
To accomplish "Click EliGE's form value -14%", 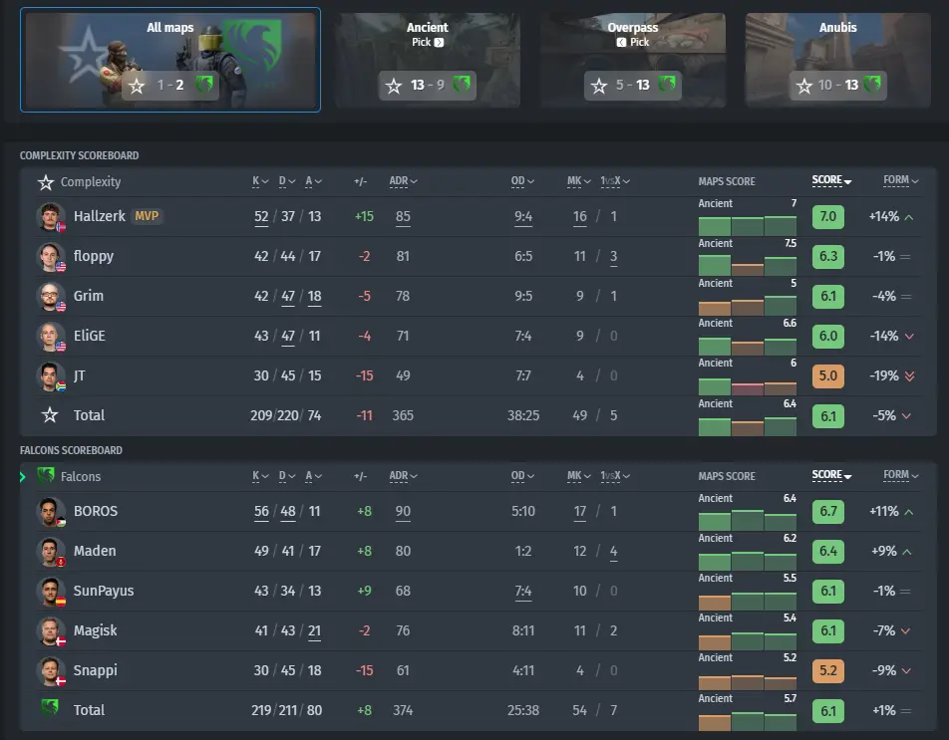I will click(884, 337).
